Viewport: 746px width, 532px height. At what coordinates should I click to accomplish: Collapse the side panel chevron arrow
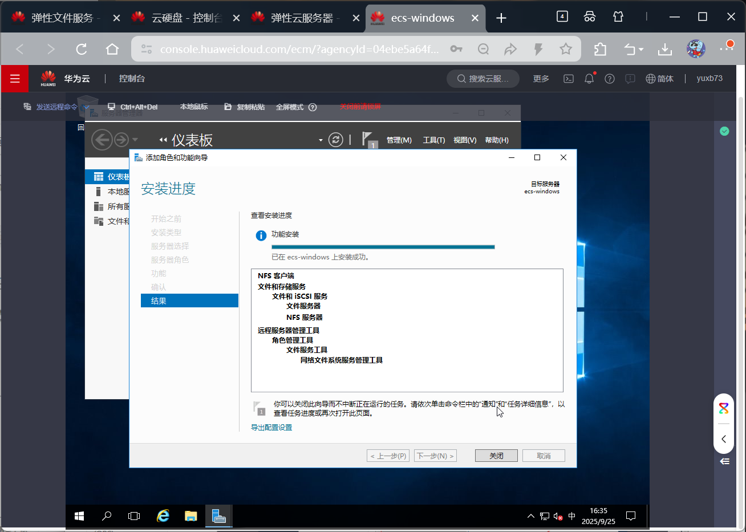pos(724,439)
